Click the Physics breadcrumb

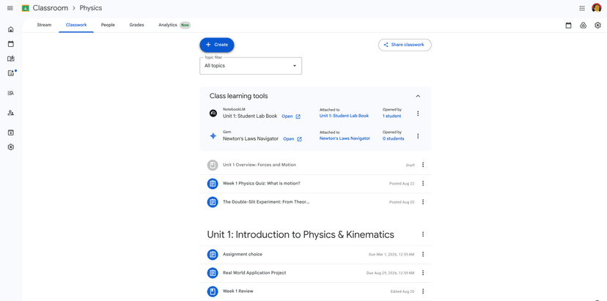click(x=91, y=8)
